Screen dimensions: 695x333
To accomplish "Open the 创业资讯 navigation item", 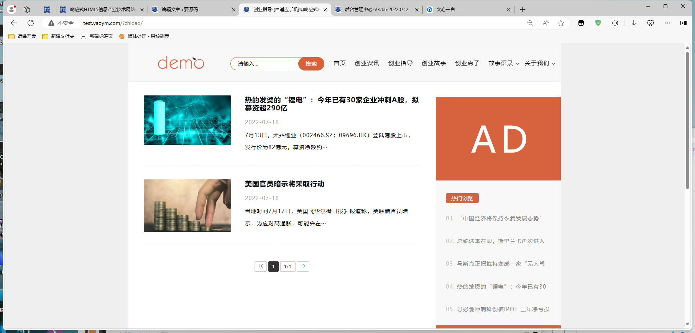I will pyautogui.click(x=367, y=63).
